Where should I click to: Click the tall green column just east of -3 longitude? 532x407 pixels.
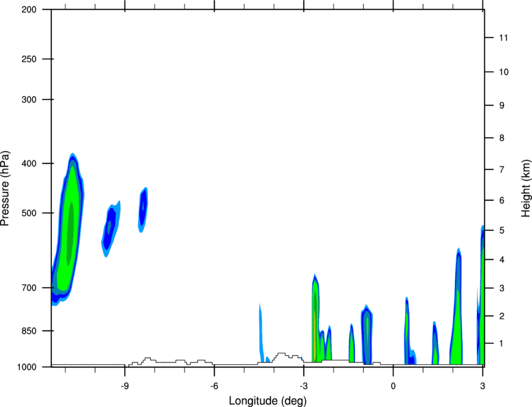coord(315,319)
